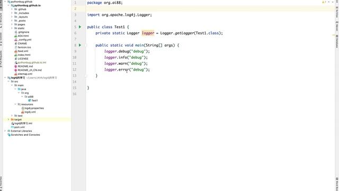339x191 pixels.
Task: Expand External Libraries node
Action: tap(5, 131)
